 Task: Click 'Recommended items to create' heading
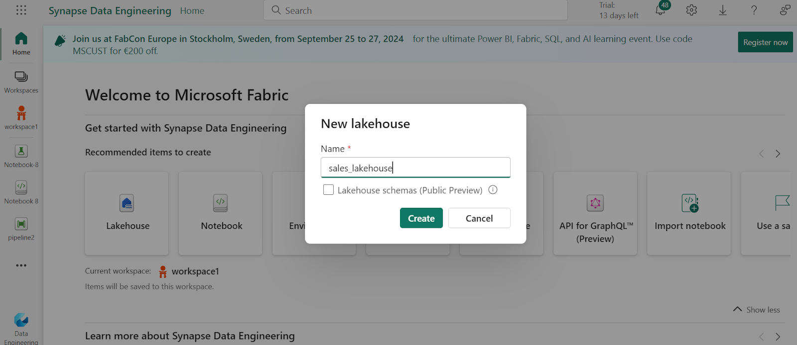[148, 152]
